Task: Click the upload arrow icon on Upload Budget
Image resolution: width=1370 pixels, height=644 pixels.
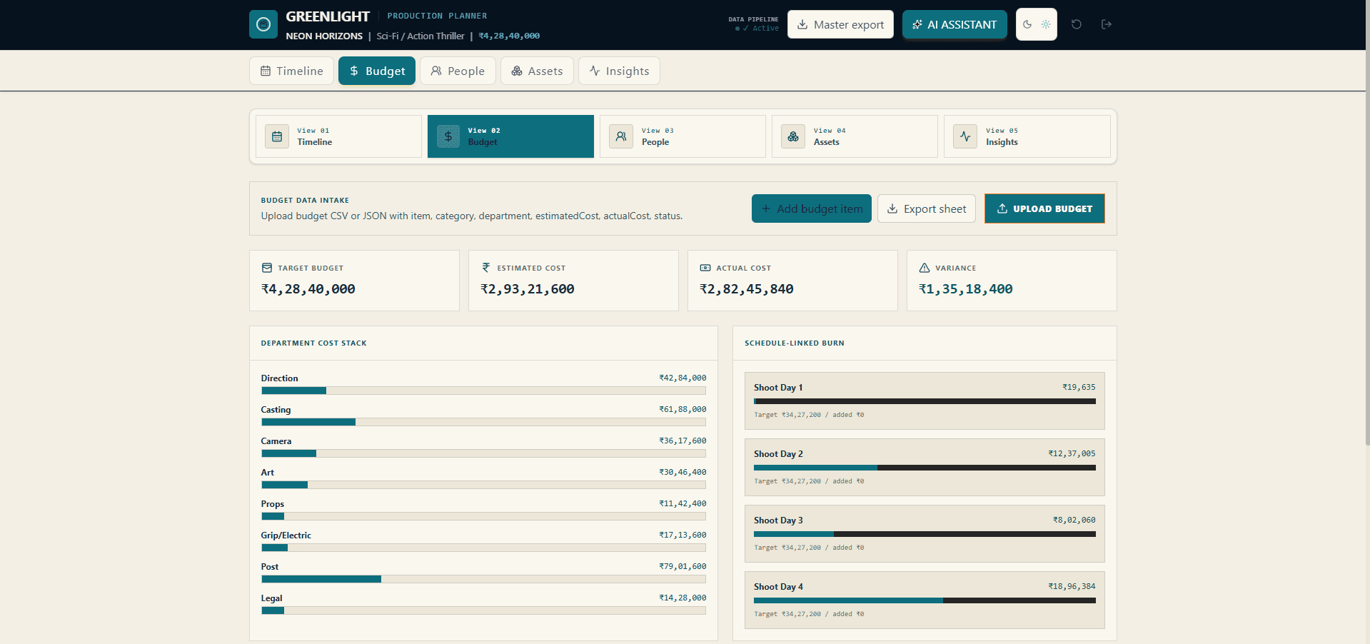Action: pyautogui.click(x=1002, y=208)
